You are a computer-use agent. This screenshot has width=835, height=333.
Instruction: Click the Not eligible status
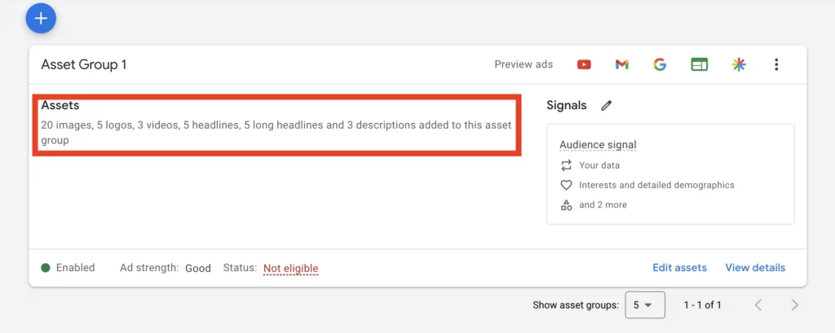click(291, 268)
